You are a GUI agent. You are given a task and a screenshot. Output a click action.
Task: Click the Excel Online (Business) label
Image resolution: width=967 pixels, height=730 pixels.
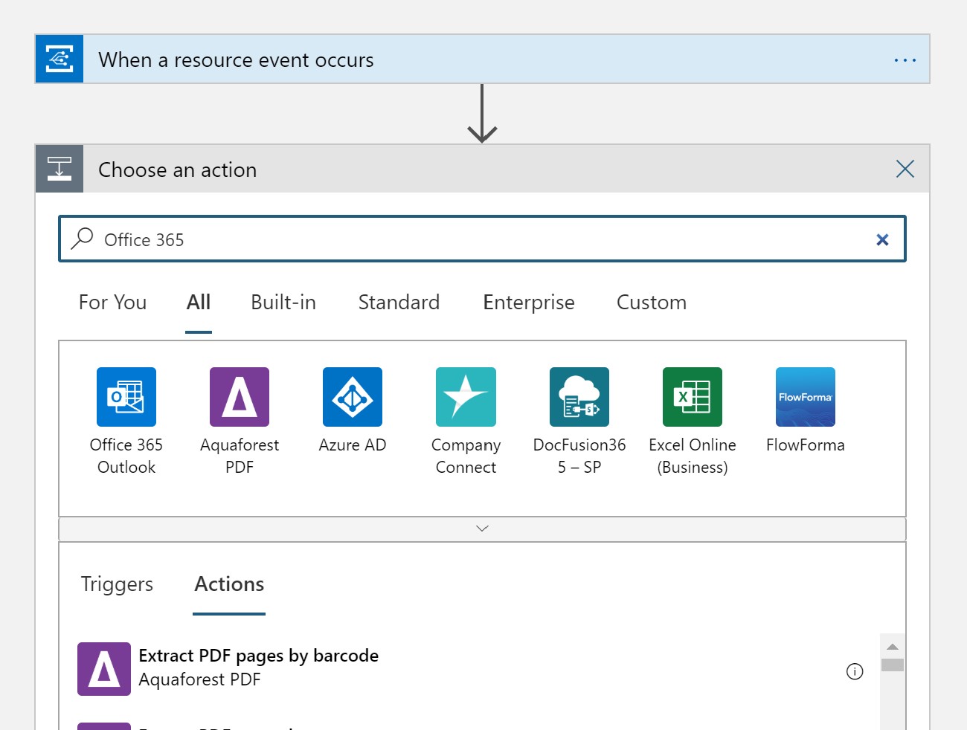point(693,456)
